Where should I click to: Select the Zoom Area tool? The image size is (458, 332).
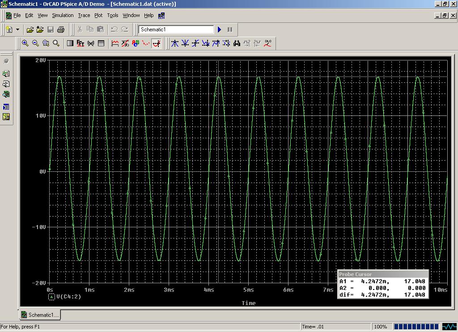coord(46,43)
